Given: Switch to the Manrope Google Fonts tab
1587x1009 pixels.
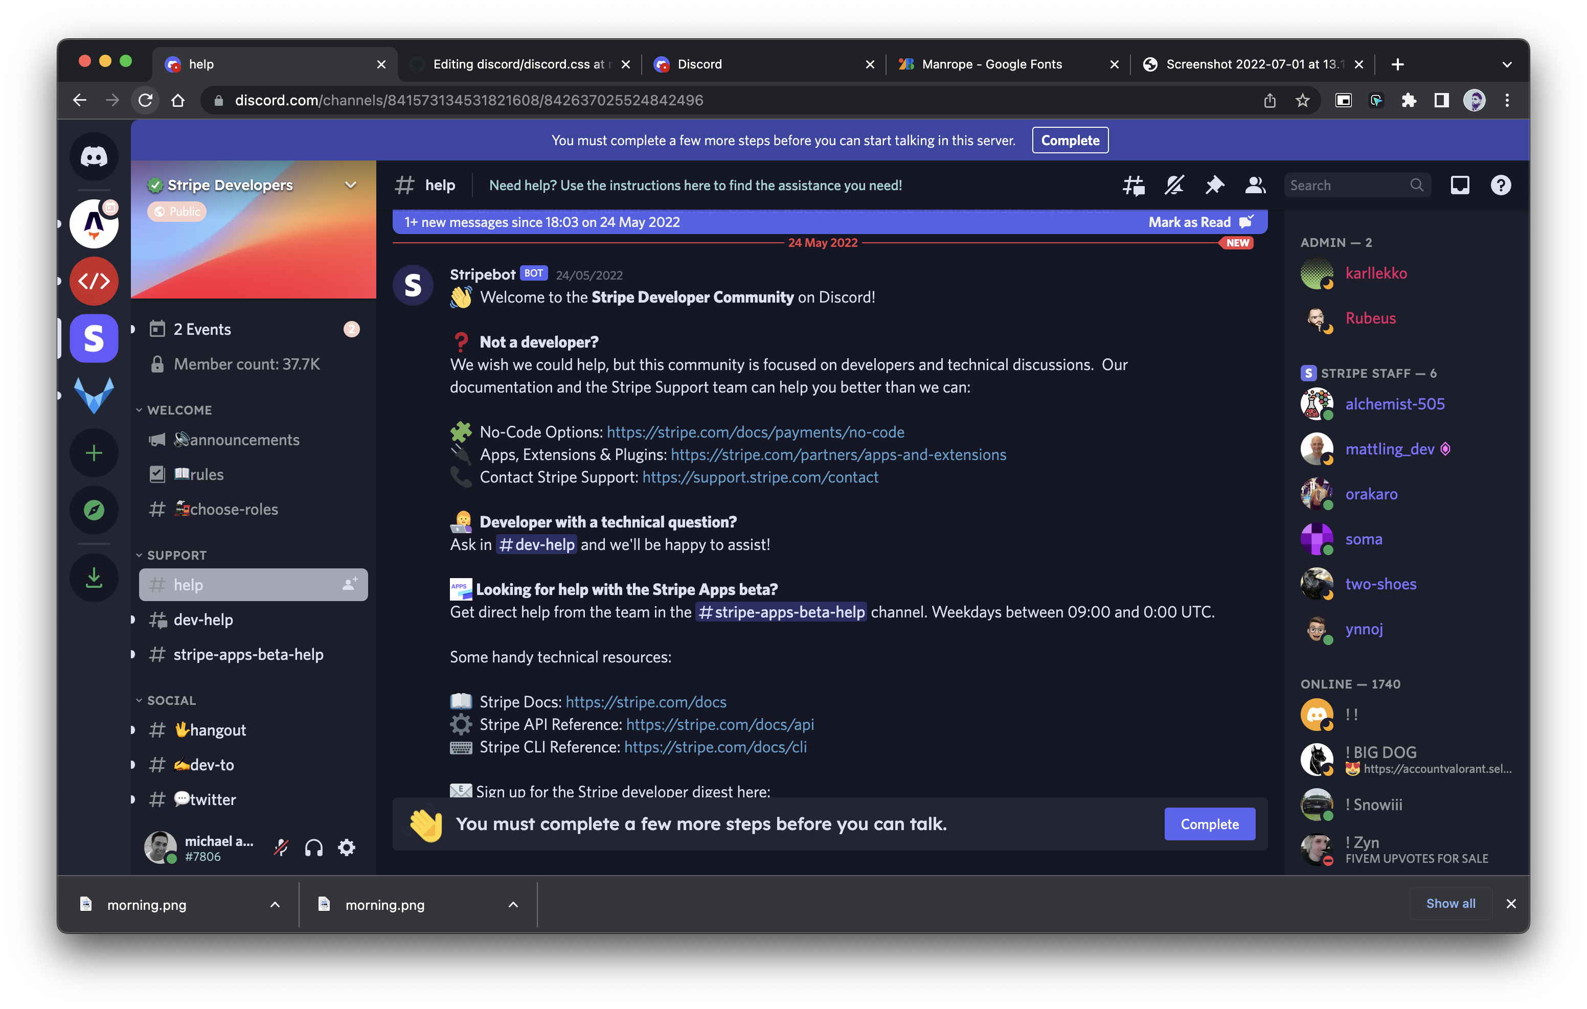Looking at the screenshot, I should tap(991, 64).
